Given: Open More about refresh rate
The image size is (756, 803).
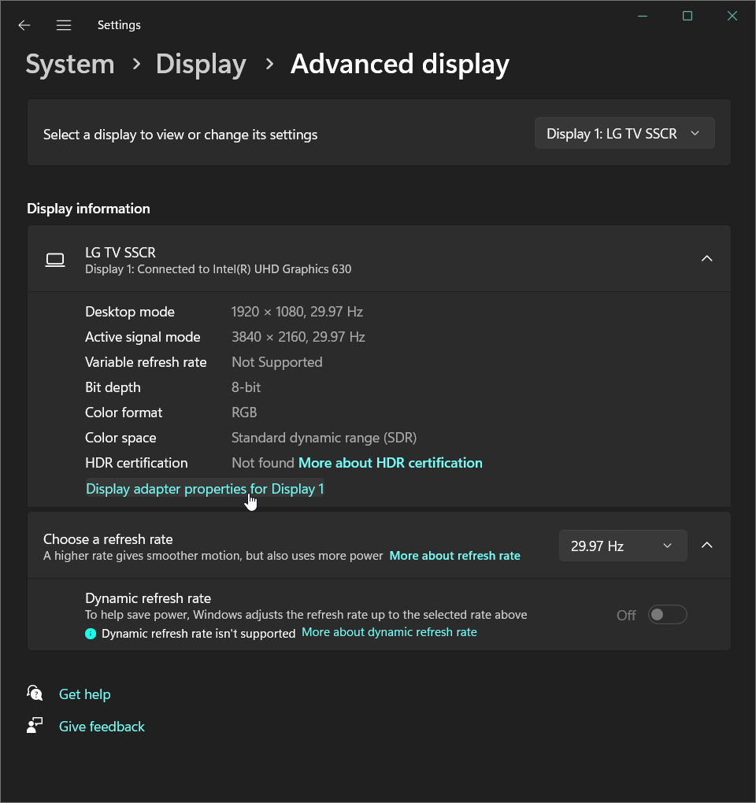Looking at the screenshot, I should [x=454, y=555].
